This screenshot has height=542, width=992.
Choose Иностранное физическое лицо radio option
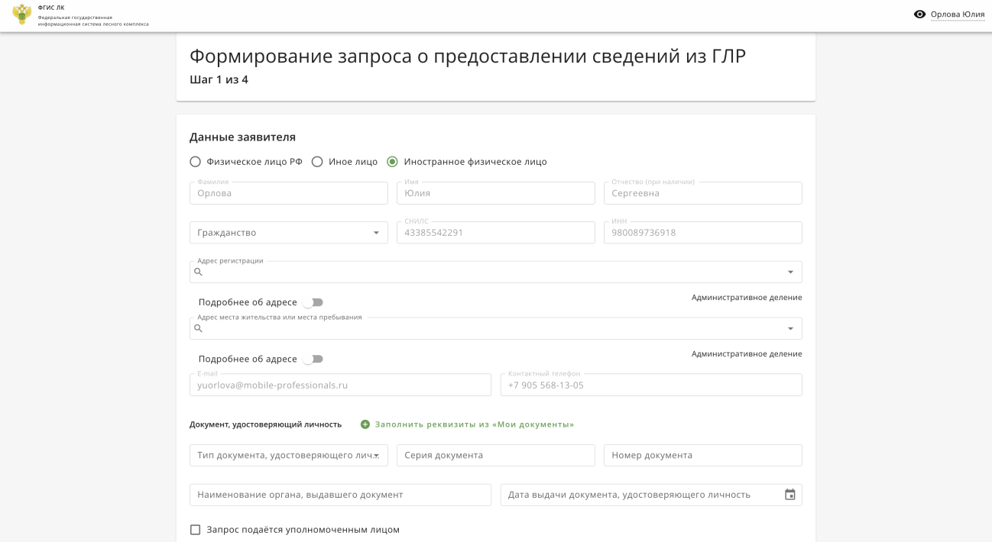pyautogui.click(x=392, y=162)
